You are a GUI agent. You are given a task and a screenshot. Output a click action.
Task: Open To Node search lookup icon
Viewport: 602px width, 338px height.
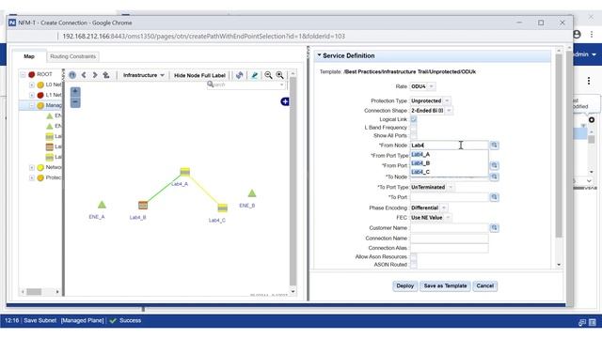pyautogui.click(x=494, y=177)
